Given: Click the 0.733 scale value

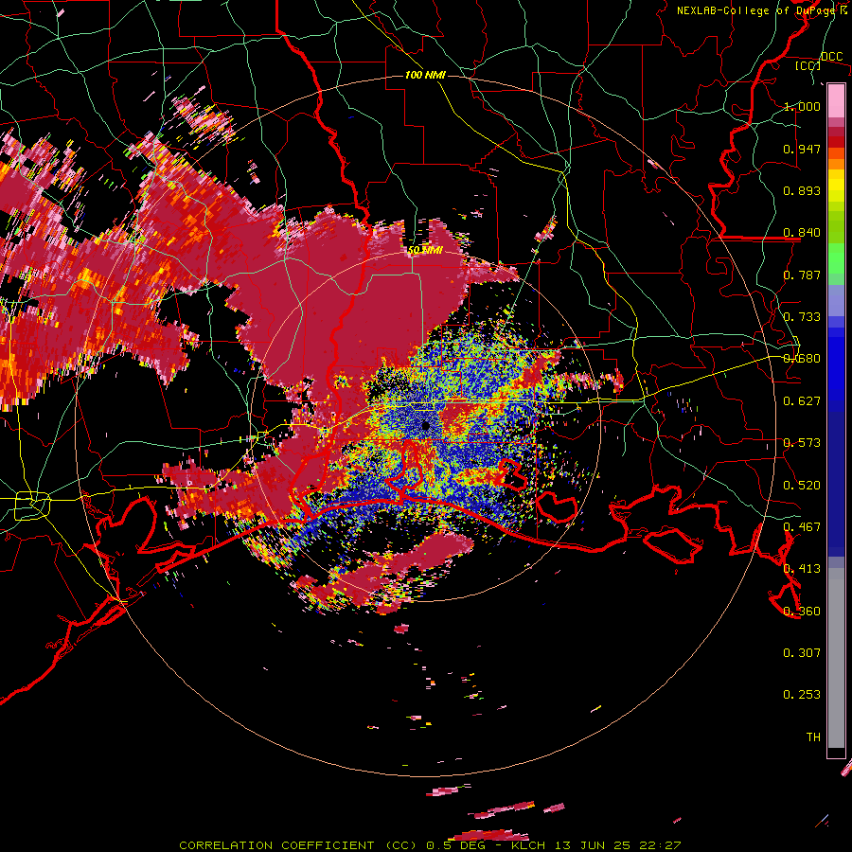Looking at the screenshot, I should pos(802,317).
